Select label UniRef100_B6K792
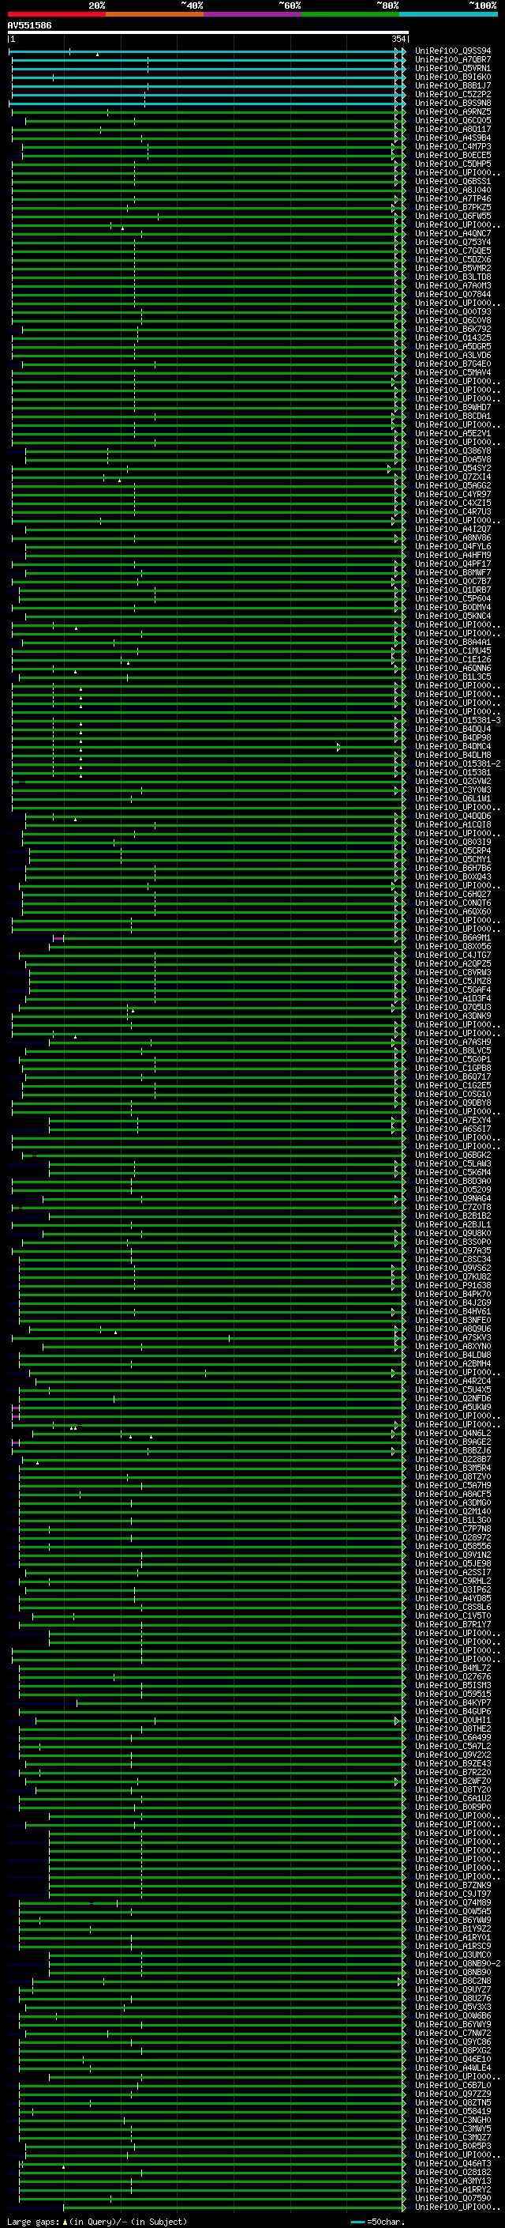The width and height of the screenshot is (505, 2228). 453,329
